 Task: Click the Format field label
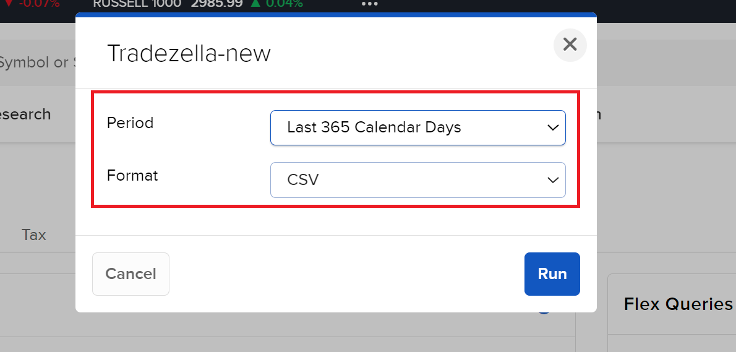click(132, 176)
